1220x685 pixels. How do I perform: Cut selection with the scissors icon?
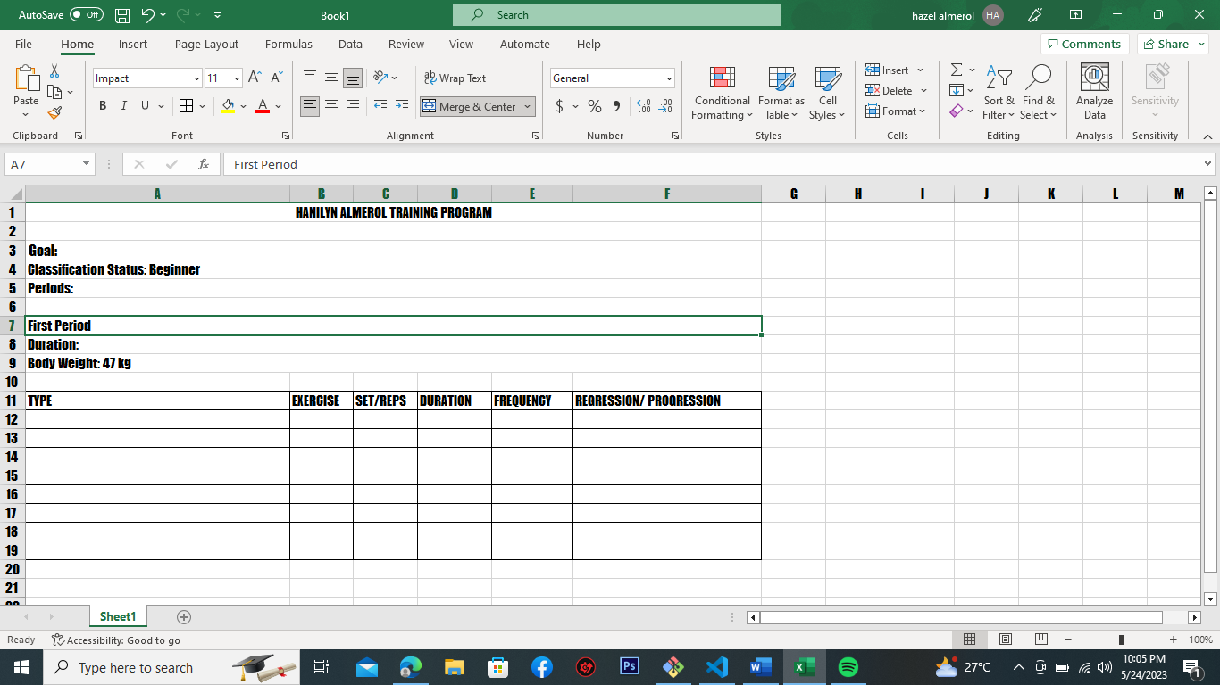click(x=54, y=71)
